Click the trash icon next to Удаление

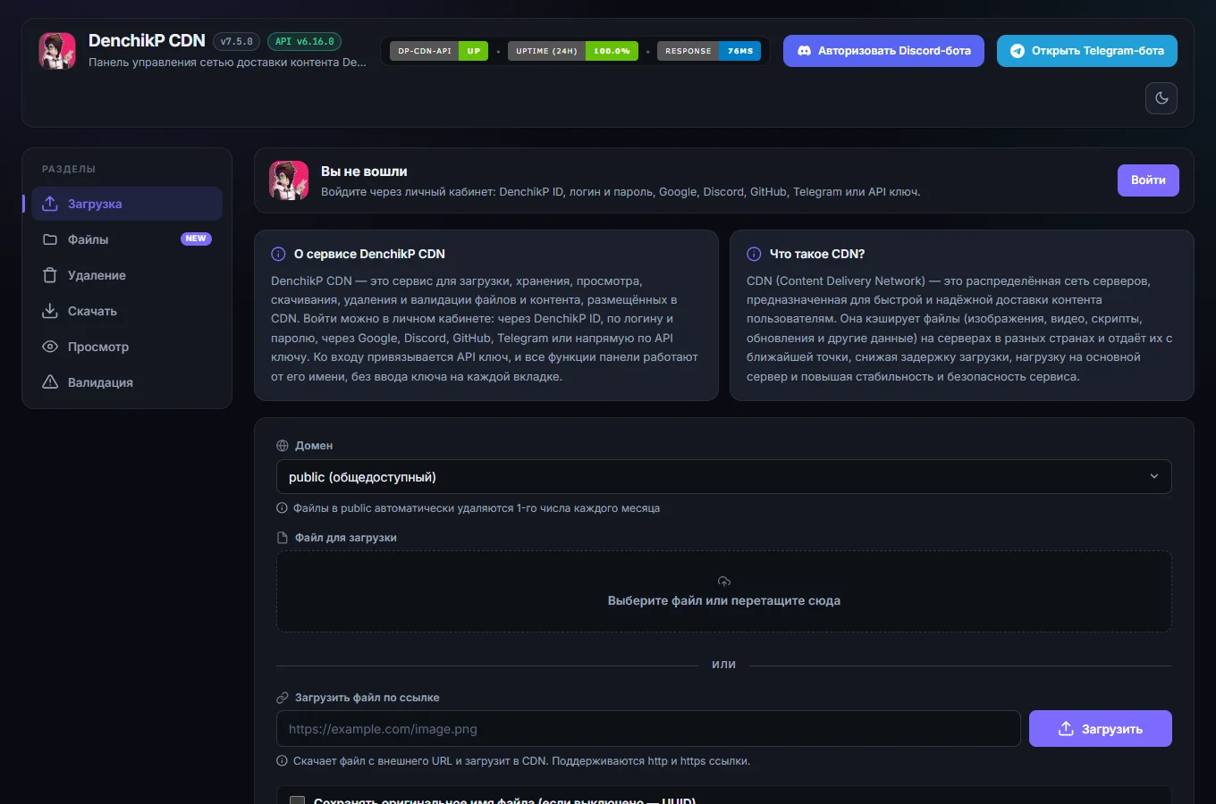click(50, 275)
